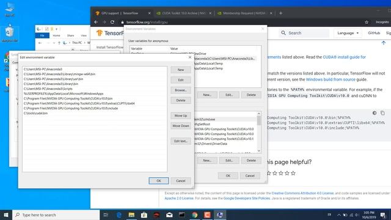Select the CUDA v10.0 extras CUPTI libx64 path
The image size is (391, 220).
tap(95, 103)
